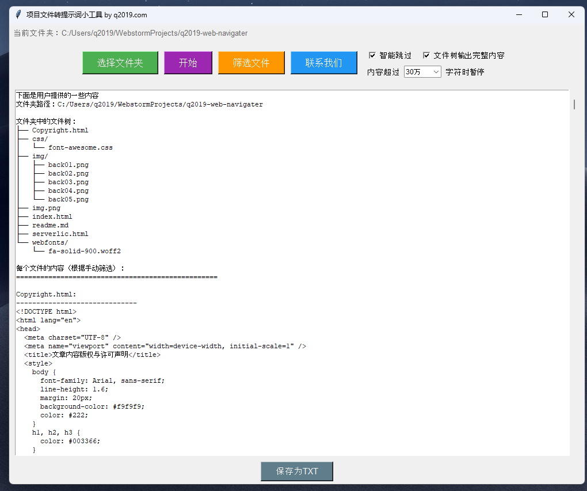Viewport: 587px width, 491px height.
Task: Uncheck 文件树输出完整内容 option
Action: tap(426, 56)
